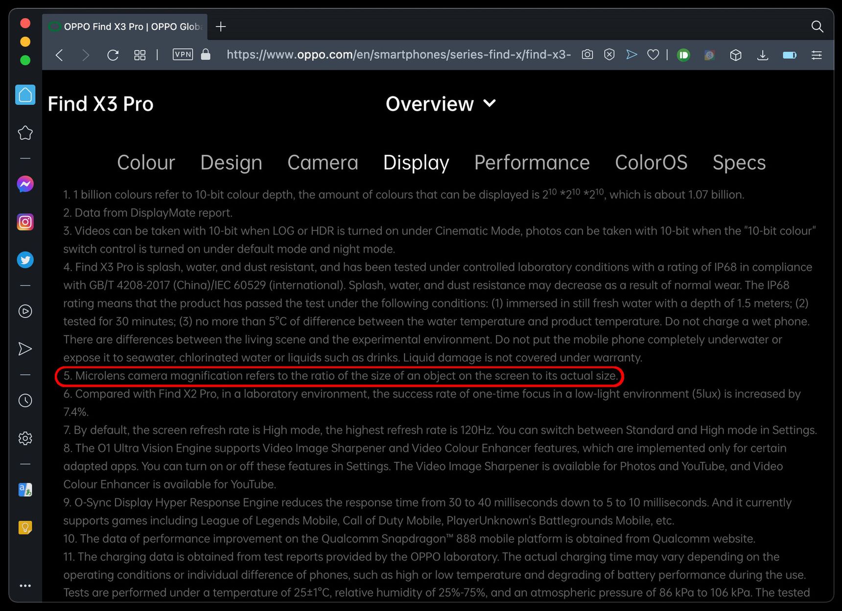Take a snapshot with the camera icon

click(x=587, y=54)
